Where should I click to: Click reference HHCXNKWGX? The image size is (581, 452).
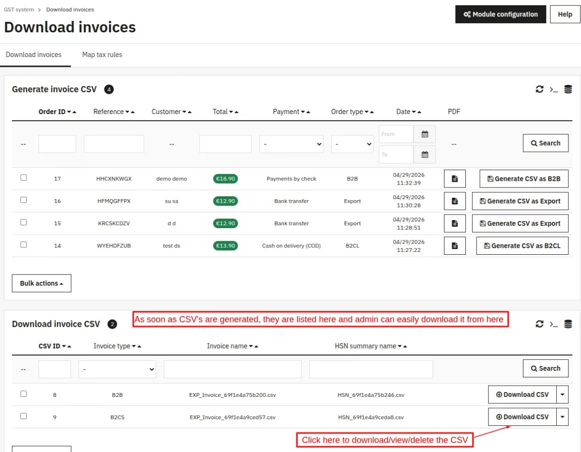tap(114, 179)
